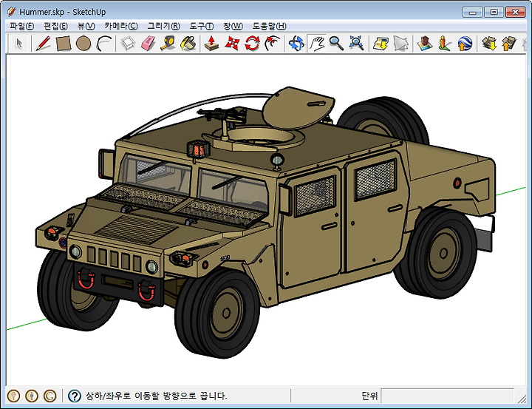Select the Circle drawing tool
Image resolution: width=532 pixels, height=409 pixels.
coord(83,44)
